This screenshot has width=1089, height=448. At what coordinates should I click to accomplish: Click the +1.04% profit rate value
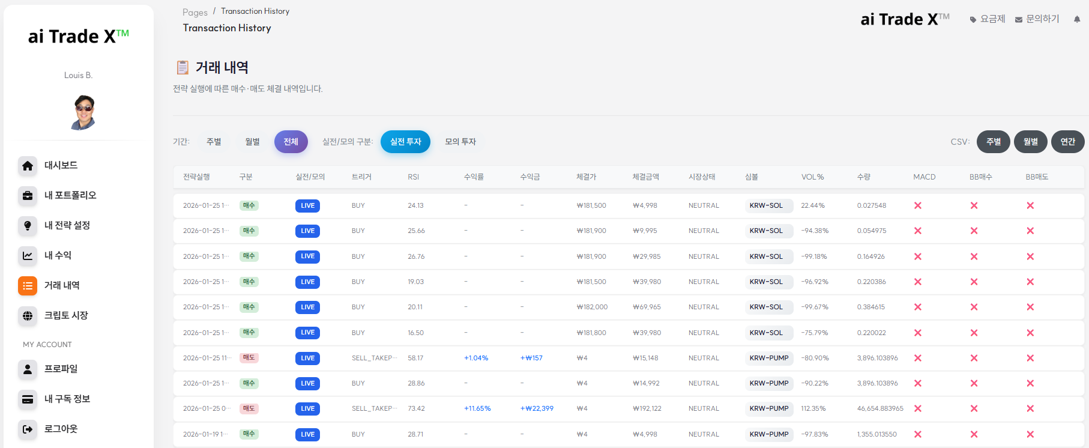click(476, 358)
